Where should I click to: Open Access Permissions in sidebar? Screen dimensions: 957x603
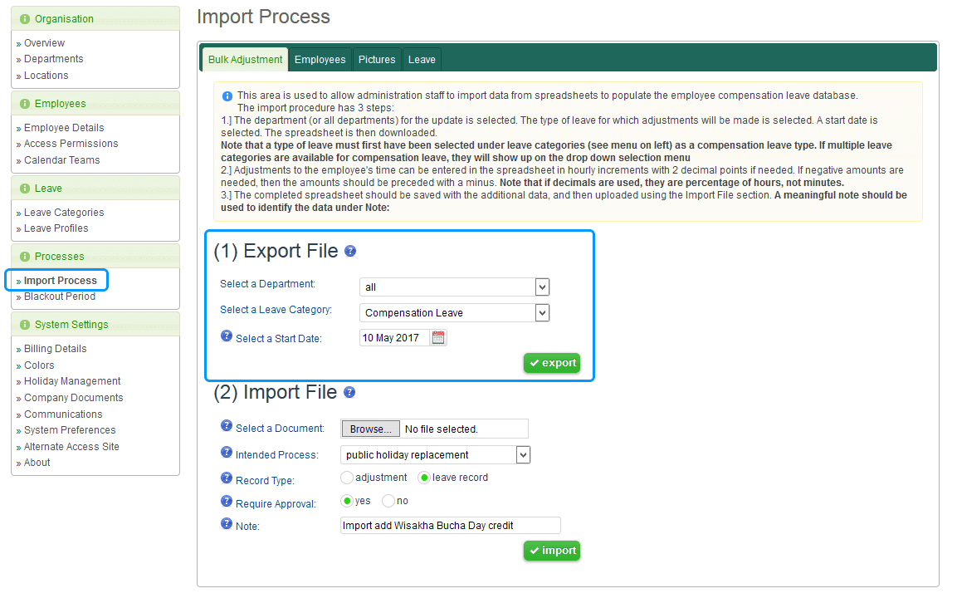click(71, 144)
